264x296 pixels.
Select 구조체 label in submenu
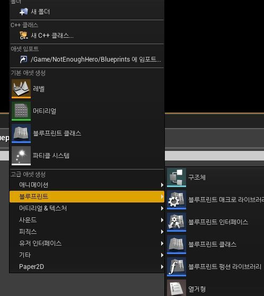coord(197,177)
